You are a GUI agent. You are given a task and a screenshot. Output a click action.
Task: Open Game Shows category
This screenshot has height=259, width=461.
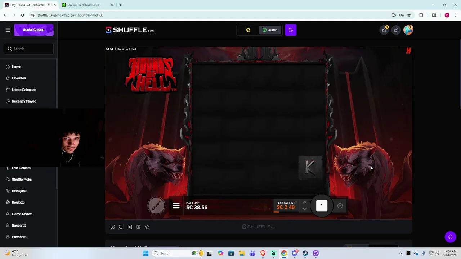point(22,214)
